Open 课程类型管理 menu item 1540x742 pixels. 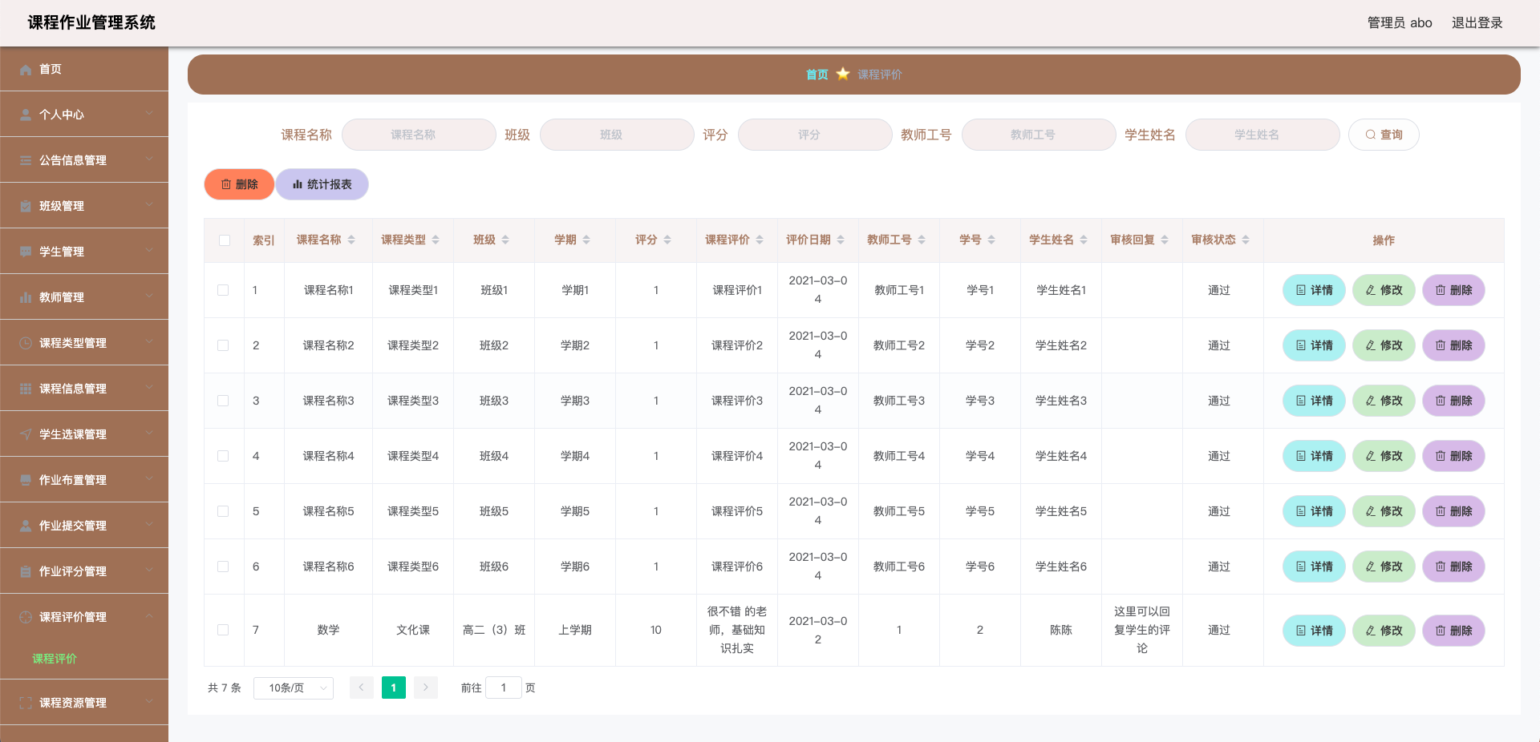coord(84,343)
